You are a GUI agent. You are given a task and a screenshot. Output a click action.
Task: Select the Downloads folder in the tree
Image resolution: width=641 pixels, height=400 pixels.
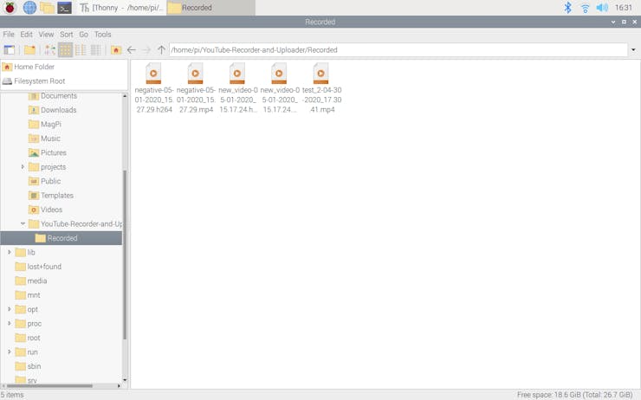pos(58,110)
